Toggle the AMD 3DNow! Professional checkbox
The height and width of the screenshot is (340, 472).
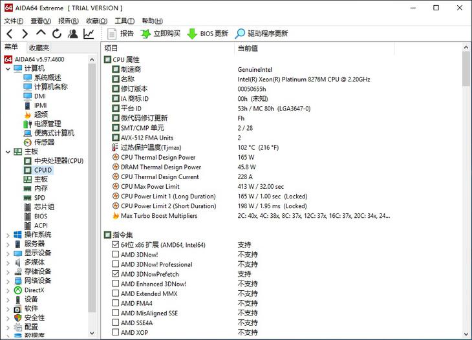[x=115, y=264]
